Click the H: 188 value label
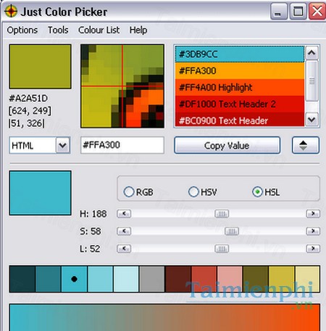Viewport: 326px width, 331px height. pyautogui.click(x=93, y=214)
